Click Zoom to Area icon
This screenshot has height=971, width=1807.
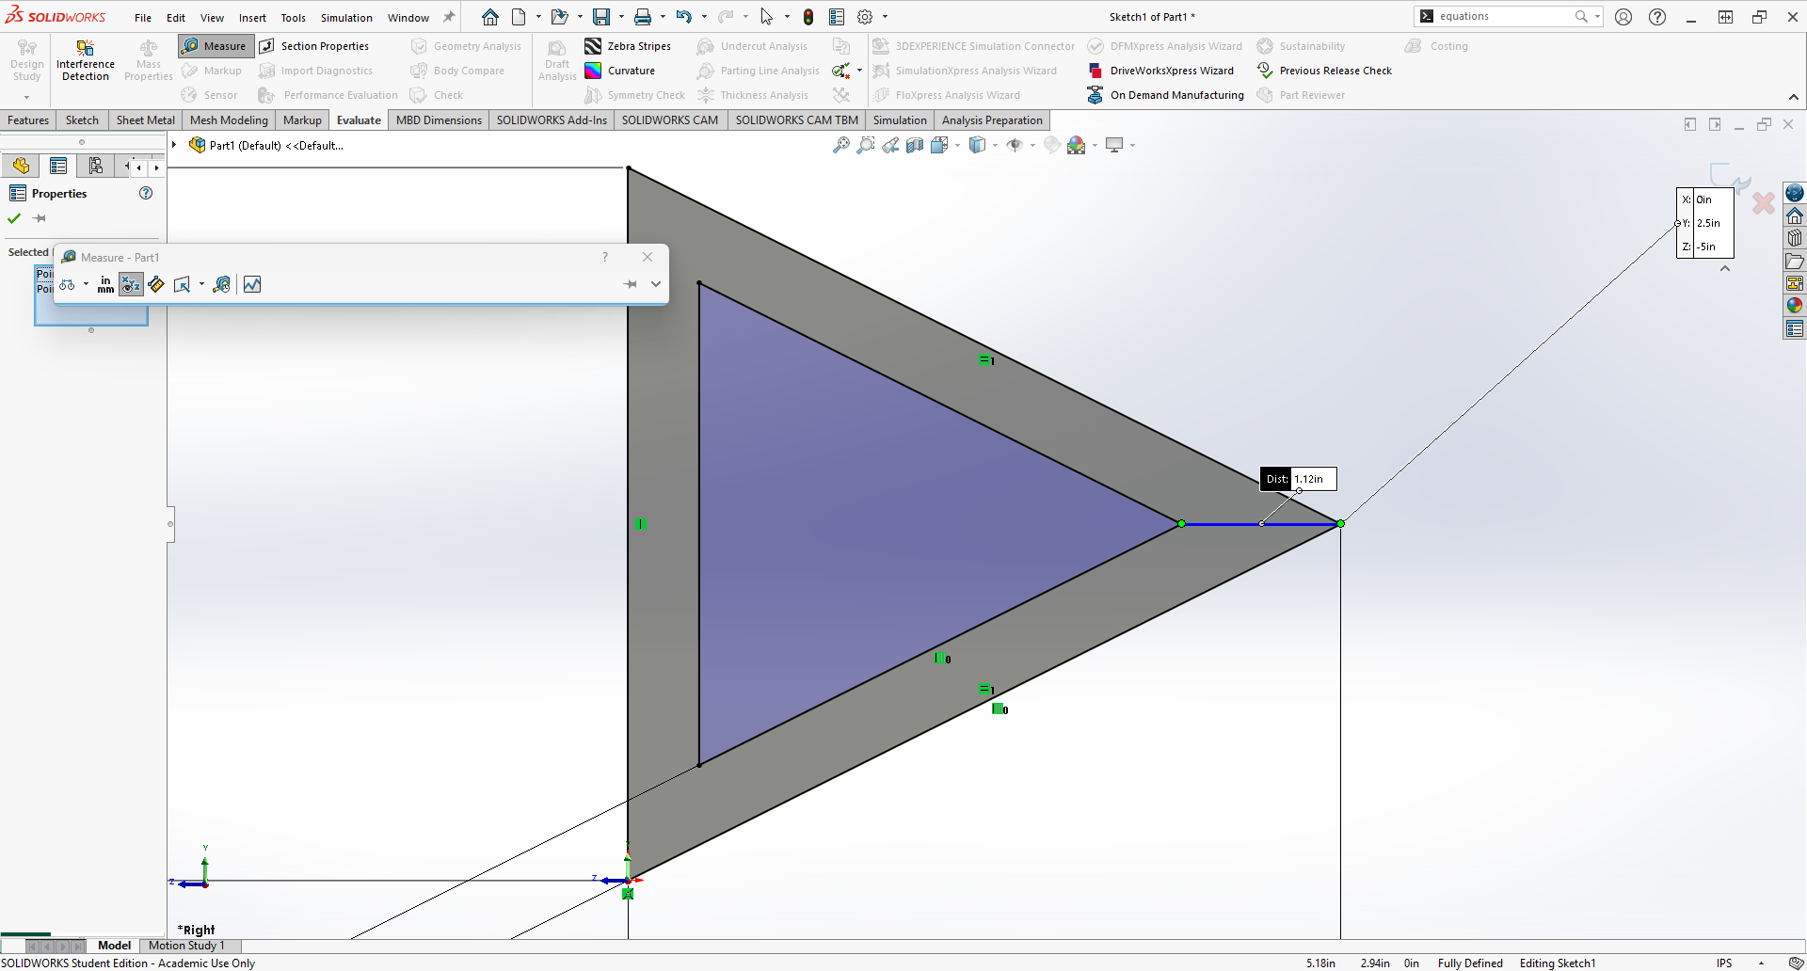pos(866,145)
